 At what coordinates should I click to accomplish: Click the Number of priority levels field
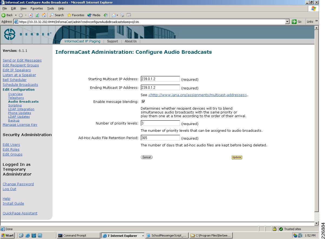(x=160, y=123)
